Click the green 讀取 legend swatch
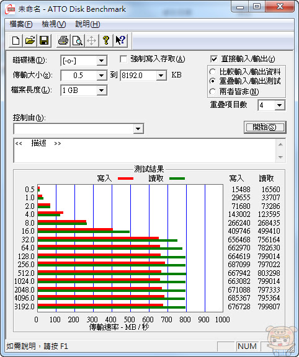This screenshot has width=299, height=357. click(x=177, y=178)
